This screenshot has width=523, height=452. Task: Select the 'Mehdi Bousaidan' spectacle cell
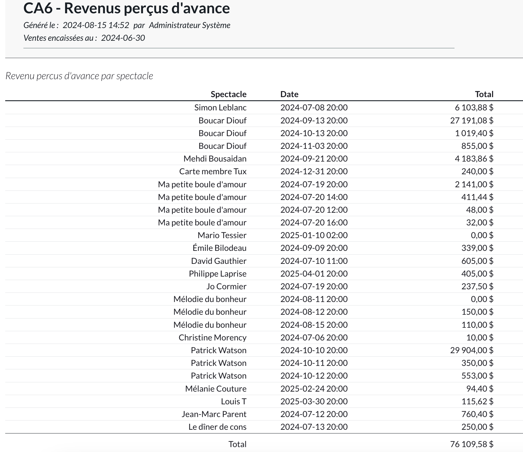(215, 159)
